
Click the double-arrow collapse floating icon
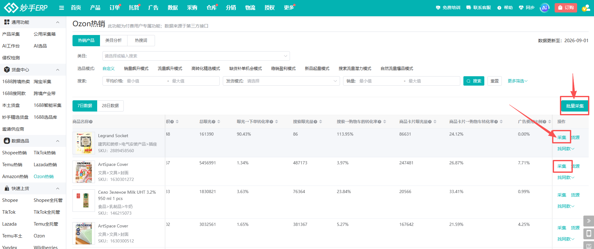point(589,221)
